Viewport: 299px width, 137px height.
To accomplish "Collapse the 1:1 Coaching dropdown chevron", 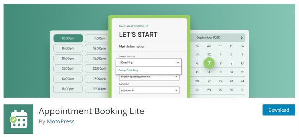I will pyautogui.click(x=178, y=62).
